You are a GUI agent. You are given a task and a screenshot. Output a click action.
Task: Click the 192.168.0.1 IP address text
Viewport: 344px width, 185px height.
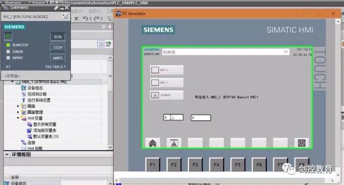point(55,67)
